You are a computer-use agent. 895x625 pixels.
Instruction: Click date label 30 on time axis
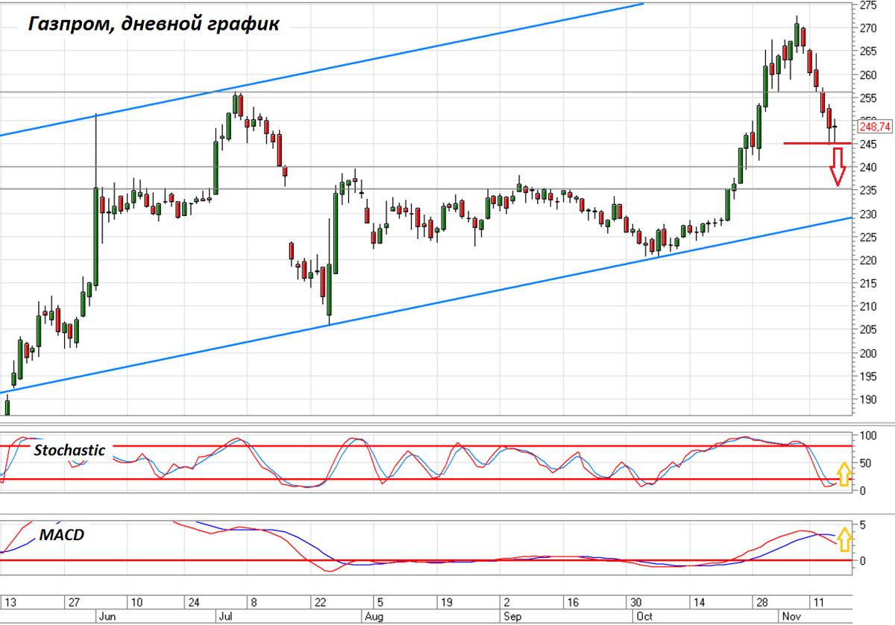click(x=635, y=602)
